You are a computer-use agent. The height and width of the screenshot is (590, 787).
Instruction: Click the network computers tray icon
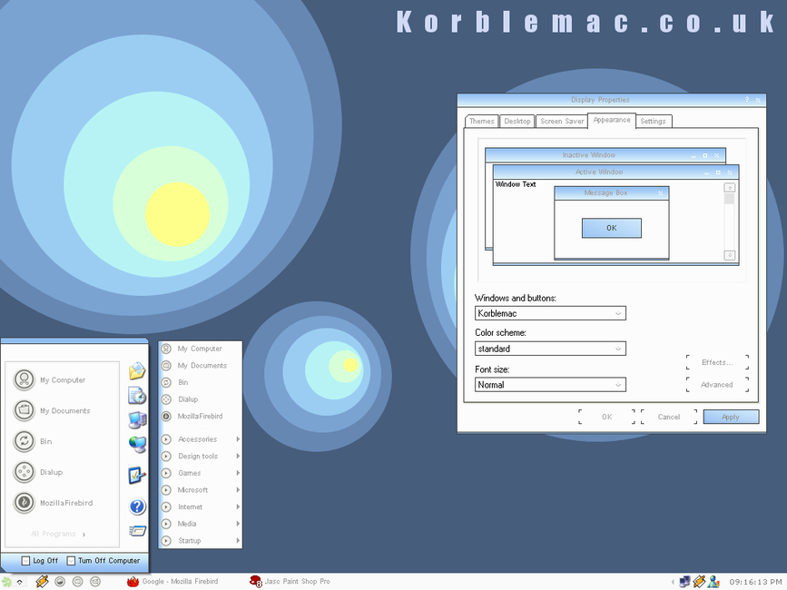tap(684, 582)
